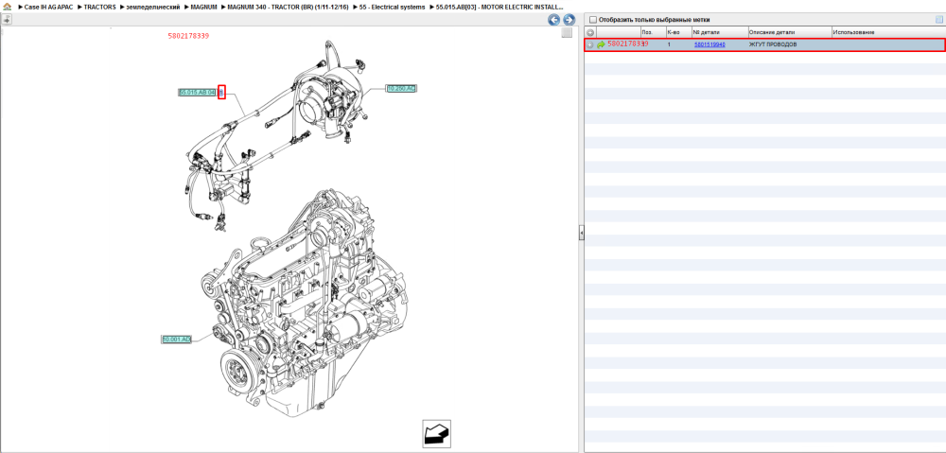Viewport: 946px width, 453px height.
Task: Open the земледельческий breadcrumb
Action: (x=153, y=7)
